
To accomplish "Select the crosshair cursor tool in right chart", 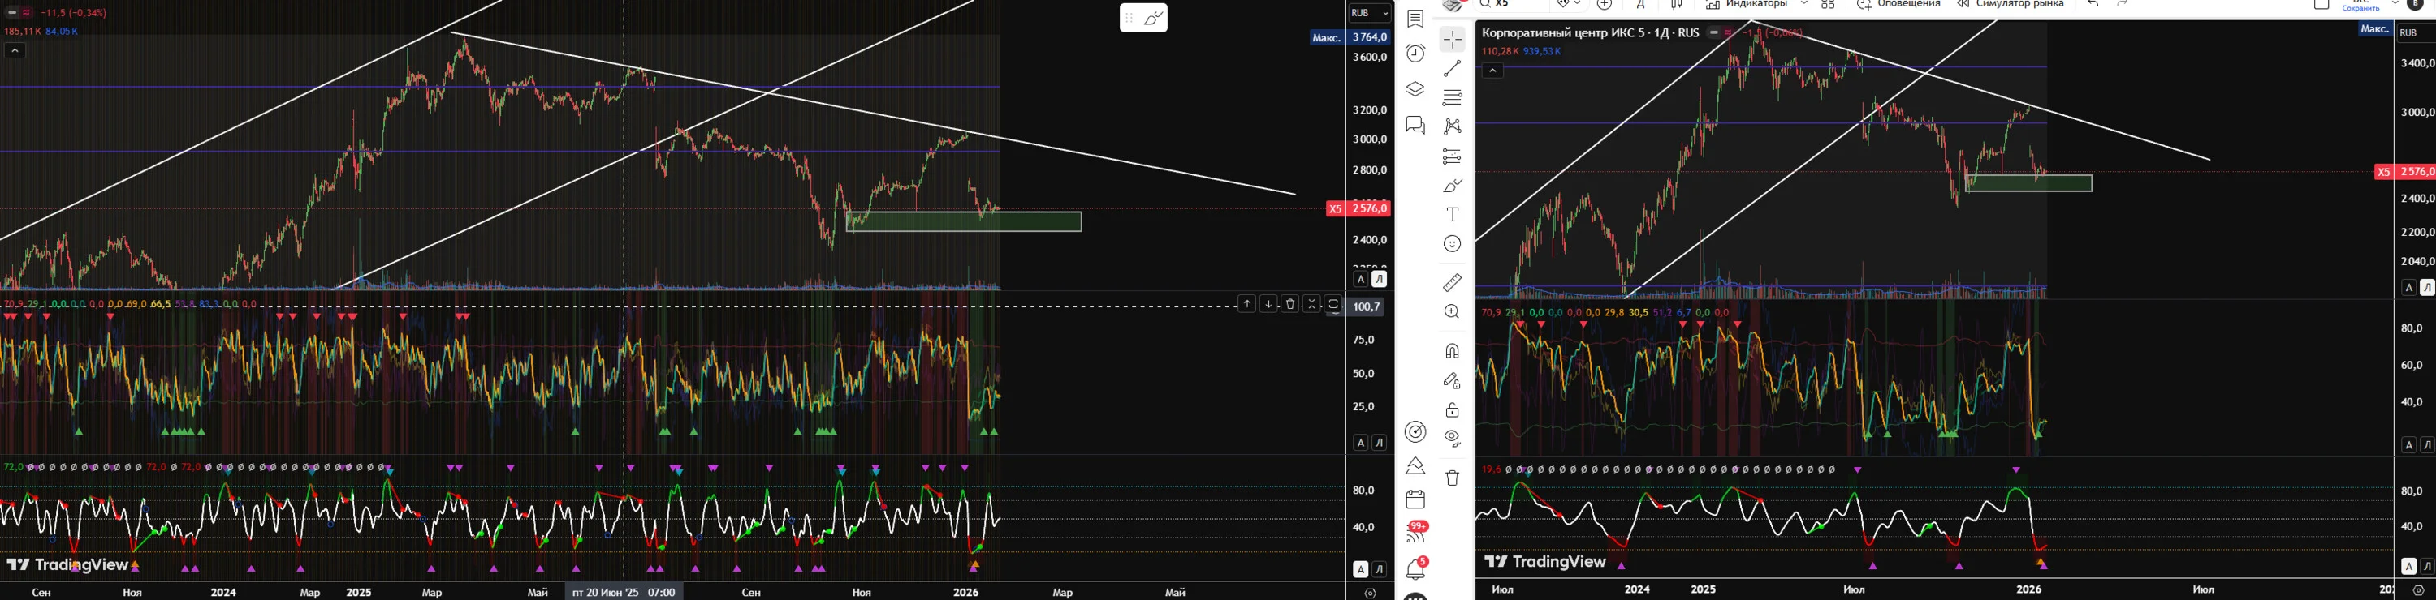I will coord(1453,39).
